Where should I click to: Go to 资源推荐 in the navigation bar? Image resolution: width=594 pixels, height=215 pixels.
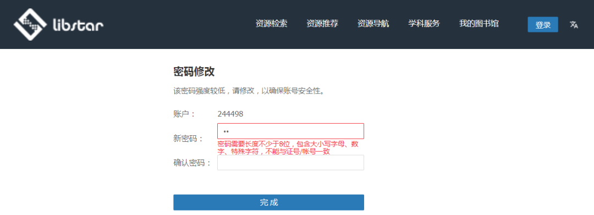tap(322, 24)
